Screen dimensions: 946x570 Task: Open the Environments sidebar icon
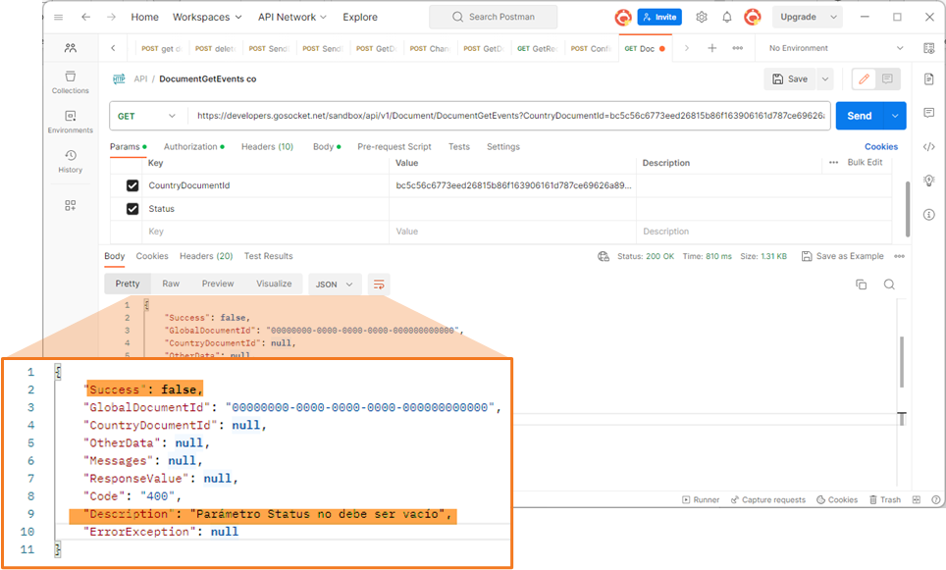[x=70, y=122]
